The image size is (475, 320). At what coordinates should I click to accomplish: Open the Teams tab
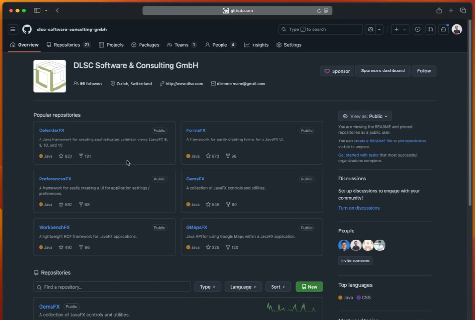point(182,45)
